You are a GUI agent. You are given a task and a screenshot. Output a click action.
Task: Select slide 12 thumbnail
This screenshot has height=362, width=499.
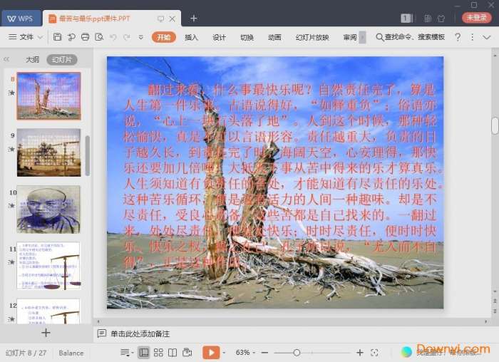tap(48, 311)
